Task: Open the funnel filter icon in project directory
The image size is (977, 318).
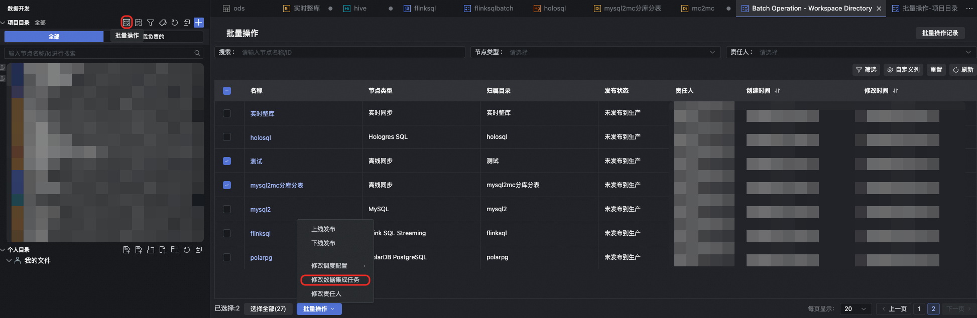Action: click(151, 23)
